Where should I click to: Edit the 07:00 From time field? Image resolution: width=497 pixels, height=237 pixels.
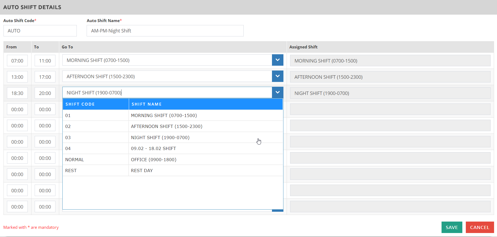click(17, 61)
